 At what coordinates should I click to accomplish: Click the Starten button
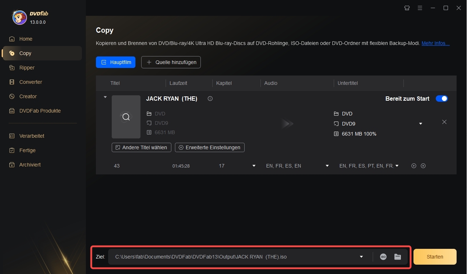[x=435, y=257]
